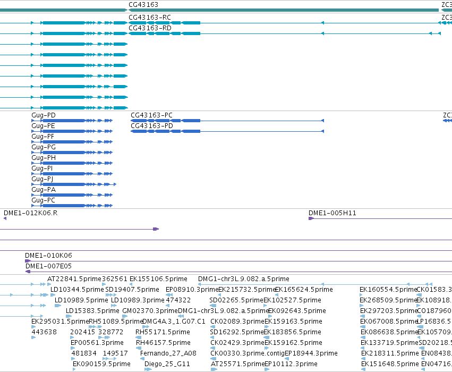The width and height of the screenshot is (452, 372).
Task: Click the SD16292.5prime EST label
Action: (237, 332)
